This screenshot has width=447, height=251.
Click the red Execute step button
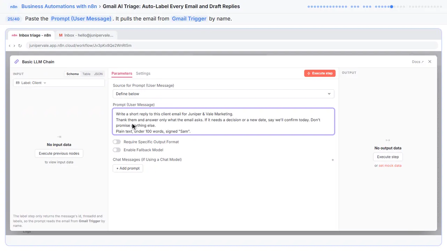tap(320, 73)
